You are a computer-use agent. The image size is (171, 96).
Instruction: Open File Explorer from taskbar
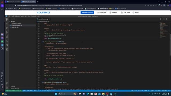point(103,94)
